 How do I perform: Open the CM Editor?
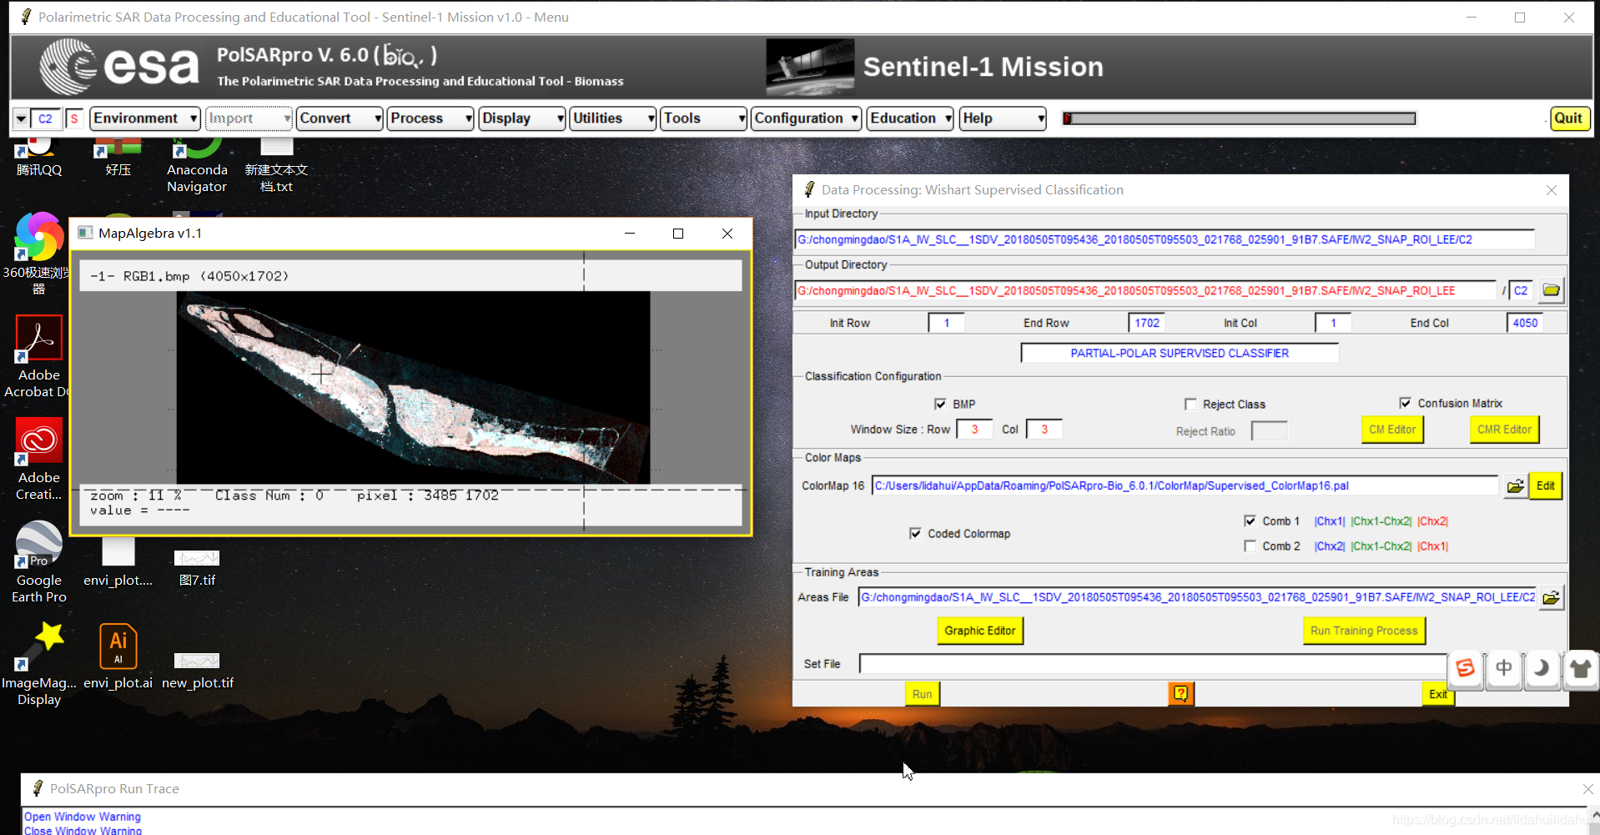click(x=1392, y=430)
